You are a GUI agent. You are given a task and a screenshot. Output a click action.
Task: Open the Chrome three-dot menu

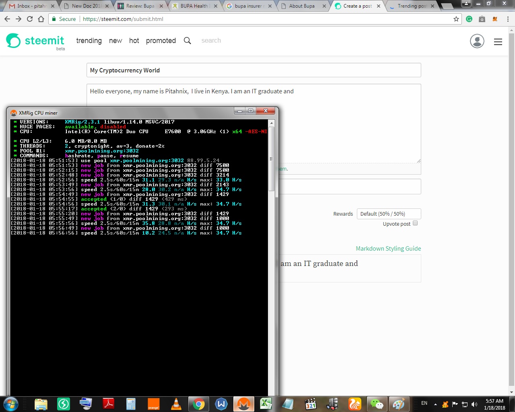508,19
